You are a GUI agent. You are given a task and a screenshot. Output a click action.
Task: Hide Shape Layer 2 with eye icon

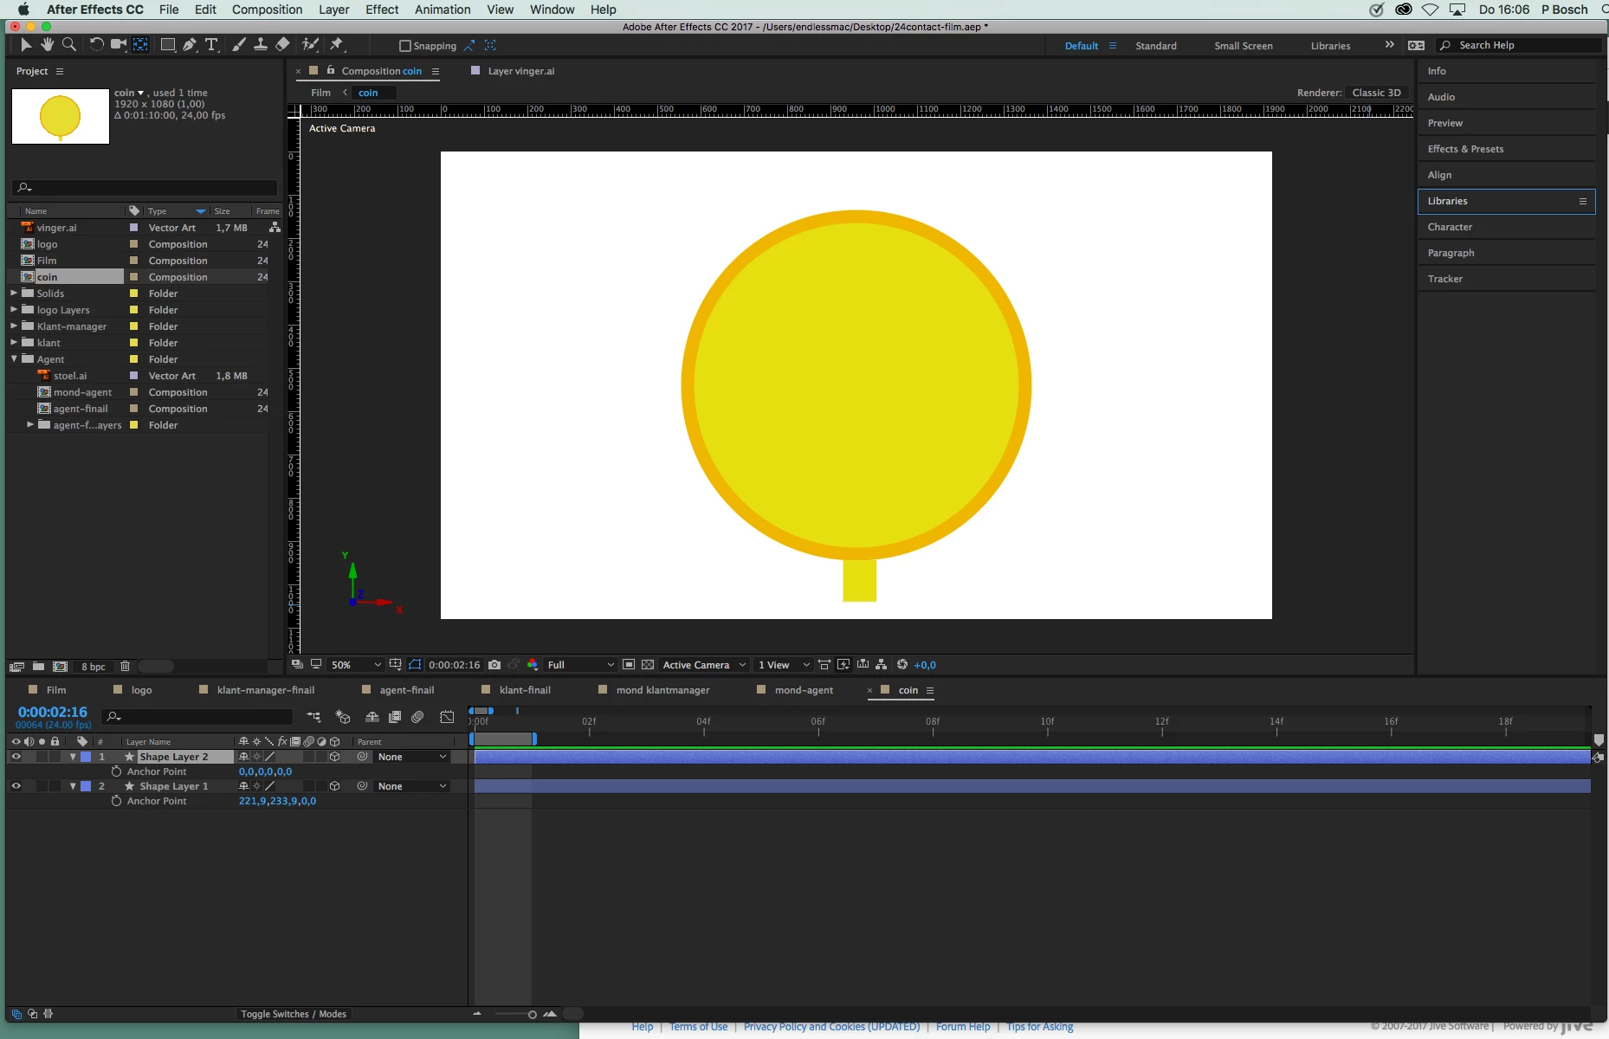pyautogui.click(x=16, y=757)
